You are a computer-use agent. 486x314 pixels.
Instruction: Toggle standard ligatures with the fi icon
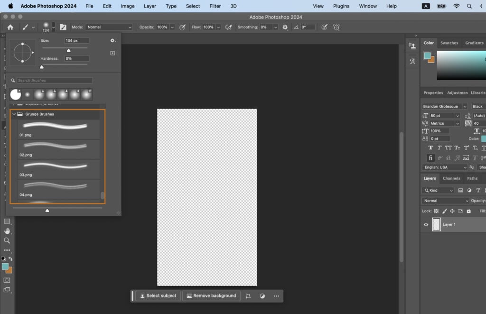pos(430,158)
